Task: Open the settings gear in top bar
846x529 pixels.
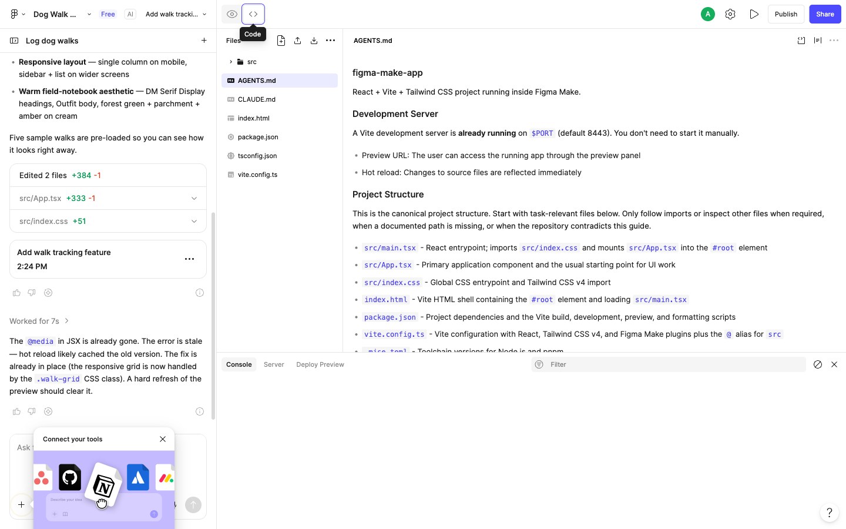Action: tap(730, 14)
